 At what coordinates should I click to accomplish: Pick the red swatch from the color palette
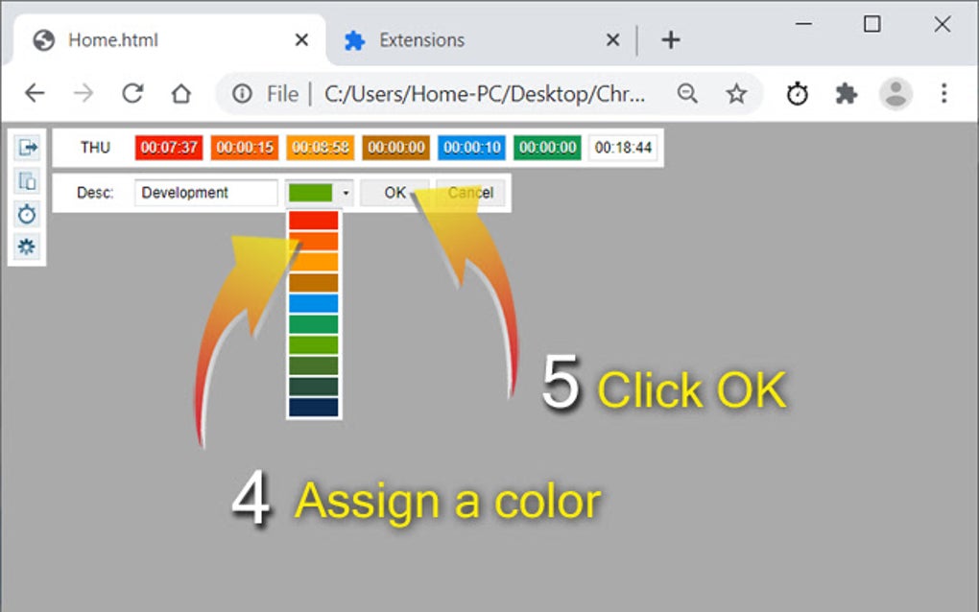click(313, 219)
